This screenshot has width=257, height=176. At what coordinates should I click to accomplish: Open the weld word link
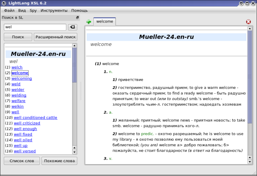tap(16, 84)
